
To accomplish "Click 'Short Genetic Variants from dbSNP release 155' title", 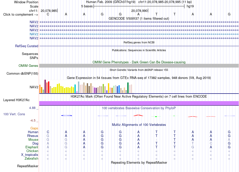I will [x=139, y=70].
